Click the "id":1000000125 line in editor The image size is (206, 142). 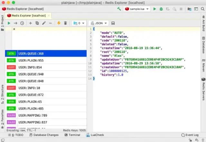(114, 71)
